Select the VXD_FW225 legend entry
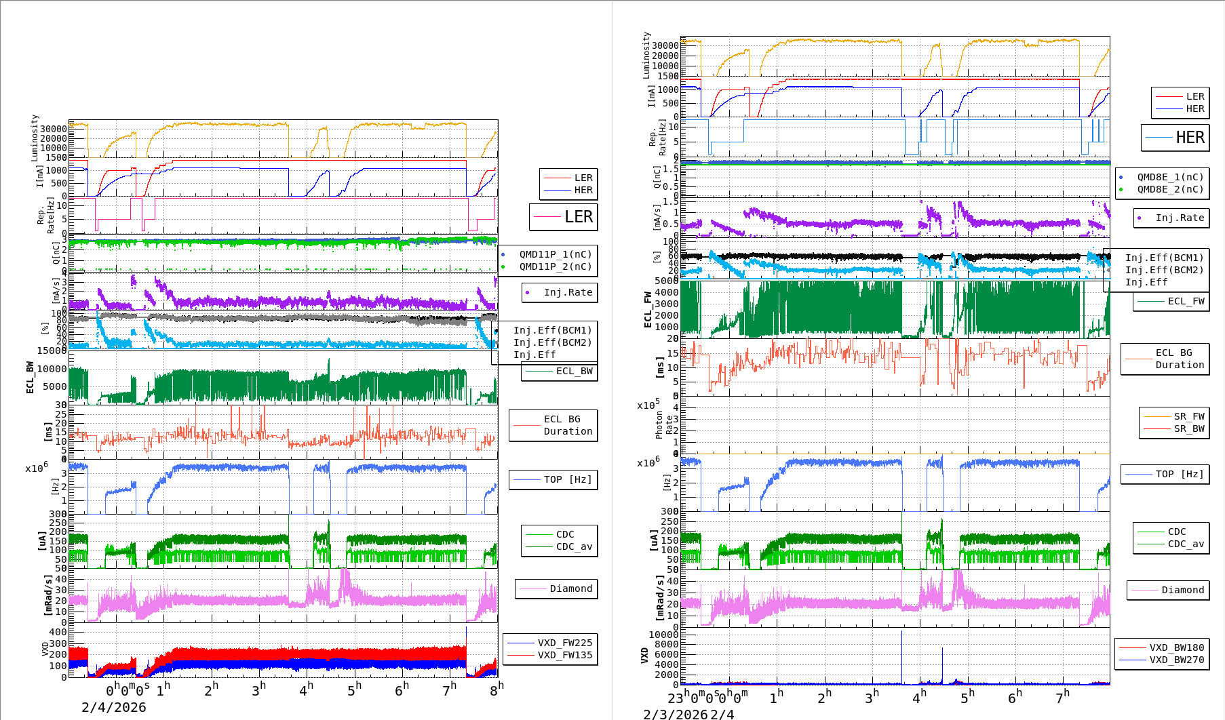Viewport: 1225px width, 720px height. pos(564,643)
